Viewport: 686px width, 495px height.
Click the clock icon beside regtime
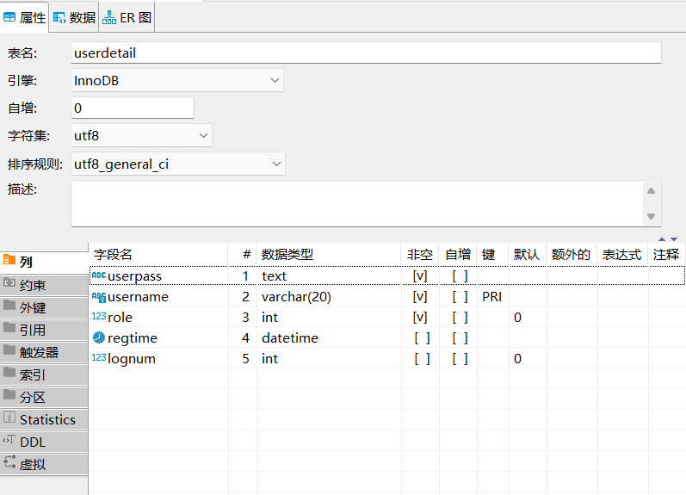[99, 337]
